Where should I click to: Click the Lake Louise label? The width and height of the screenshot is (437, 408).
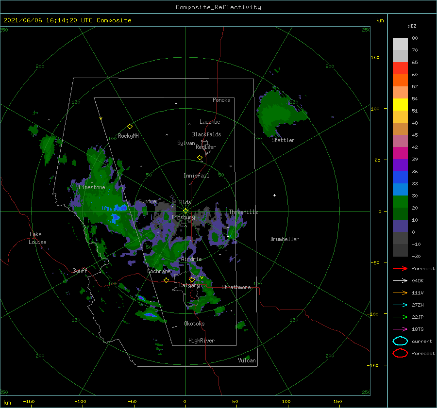tap(37, 238)
